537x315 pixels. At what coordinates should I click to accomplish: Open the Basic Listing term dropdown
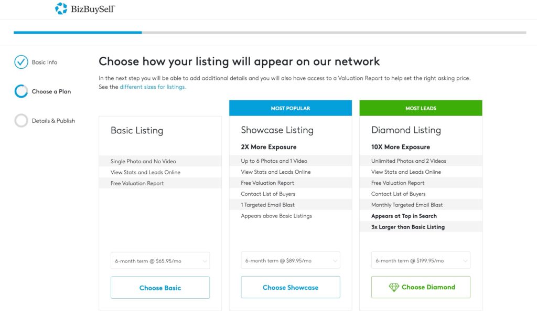[x=160, y=261]
